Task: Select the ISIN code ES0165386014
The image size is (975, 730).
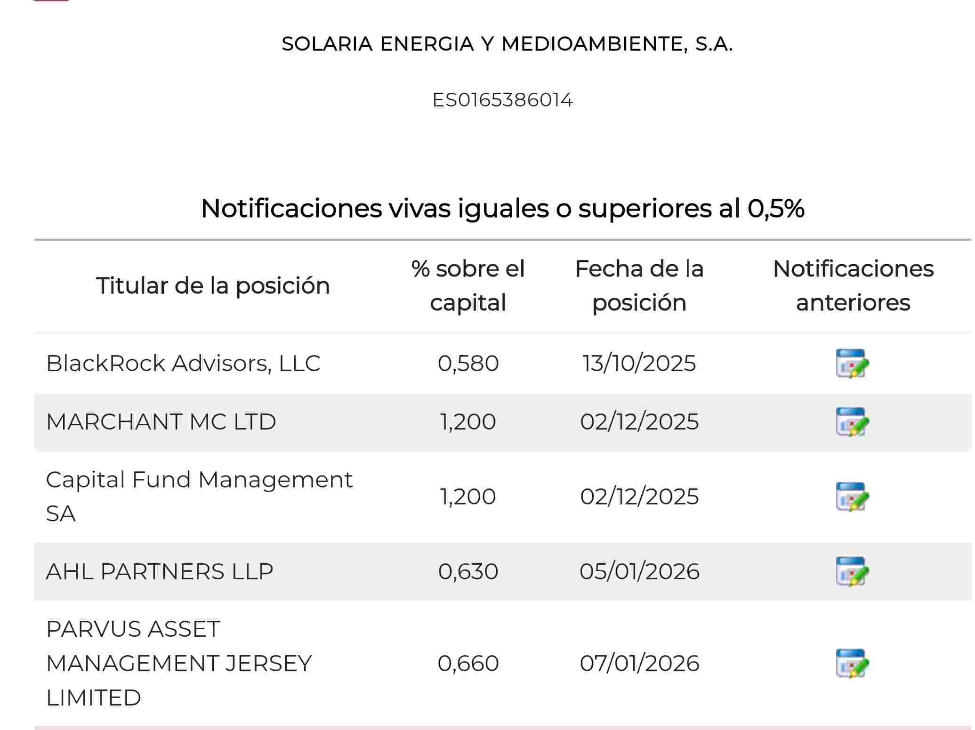Action: 502,100
